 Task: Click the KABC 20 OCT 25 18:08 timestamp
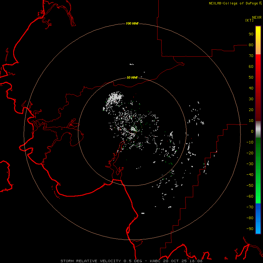pyautogui.click(x=176, y=261)
